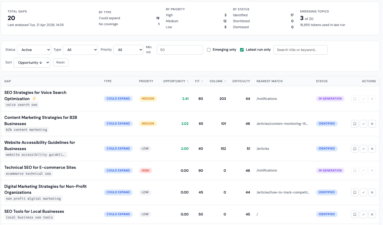Bookmark the SEO Tools for Local Businesses gap

click(x=355, y=214)
